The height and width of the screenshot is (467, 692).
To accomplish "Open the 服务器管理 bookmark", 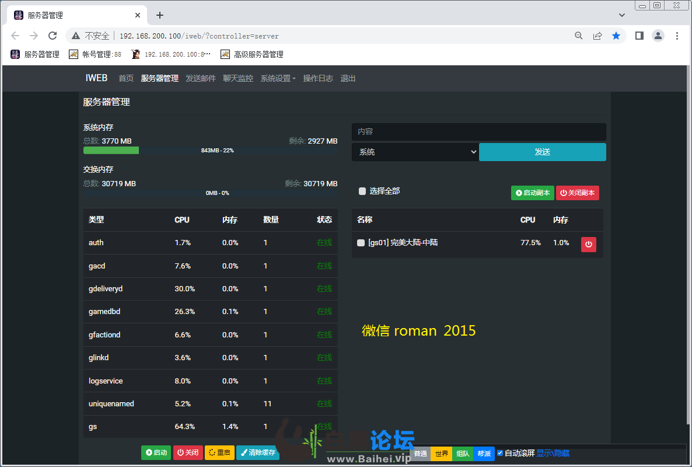I will point(35,54).
